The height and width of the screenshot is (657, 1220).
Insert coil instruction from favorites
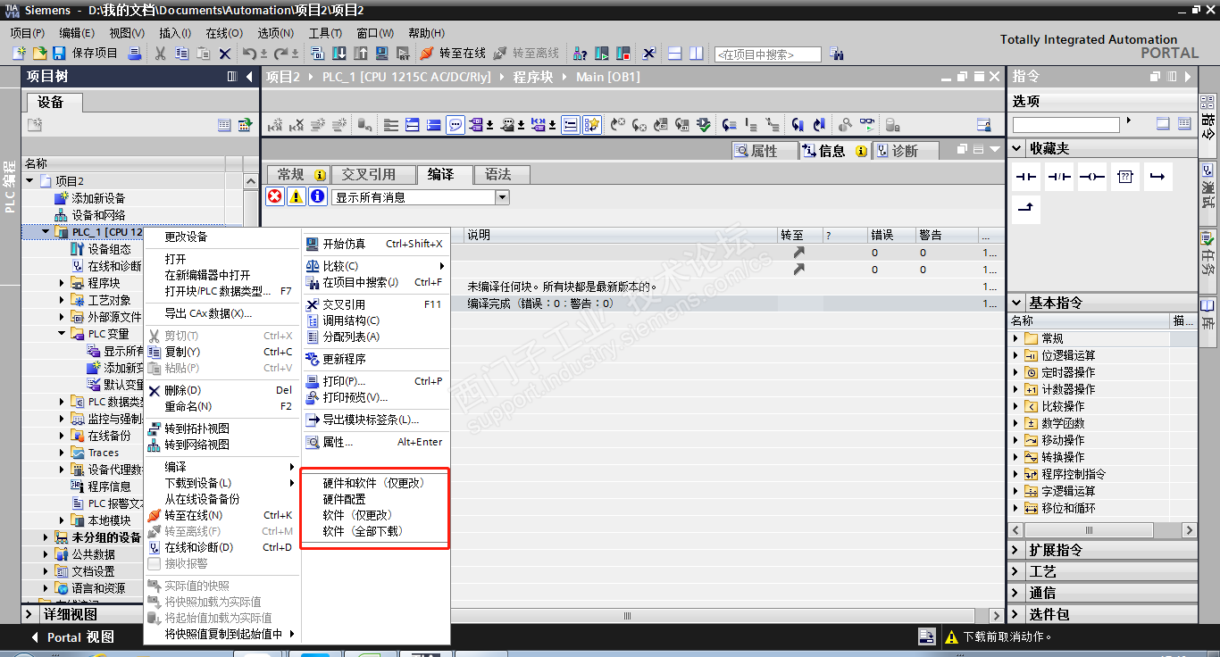[x=1092, y=177]
